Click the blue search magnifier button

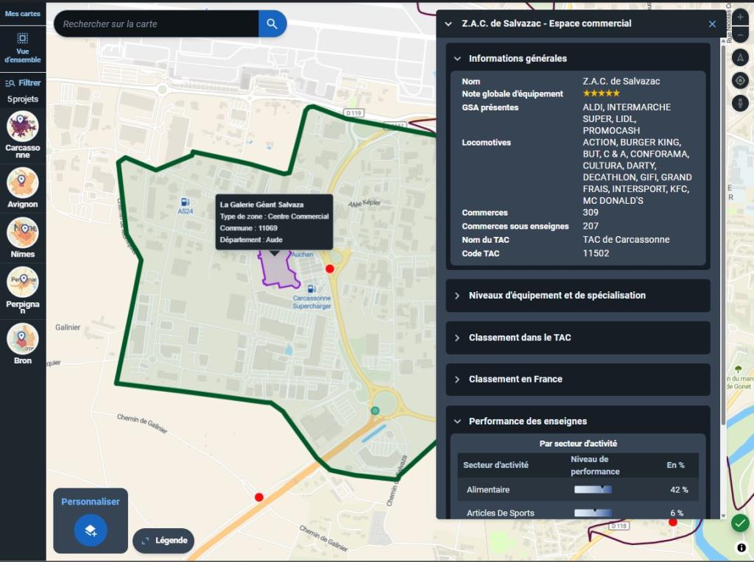(x=272, y=24)
